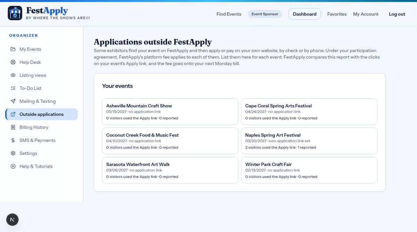Open the Sarasota Waterfront Art Walk card

pyautogui.click(x=170, y=170)
